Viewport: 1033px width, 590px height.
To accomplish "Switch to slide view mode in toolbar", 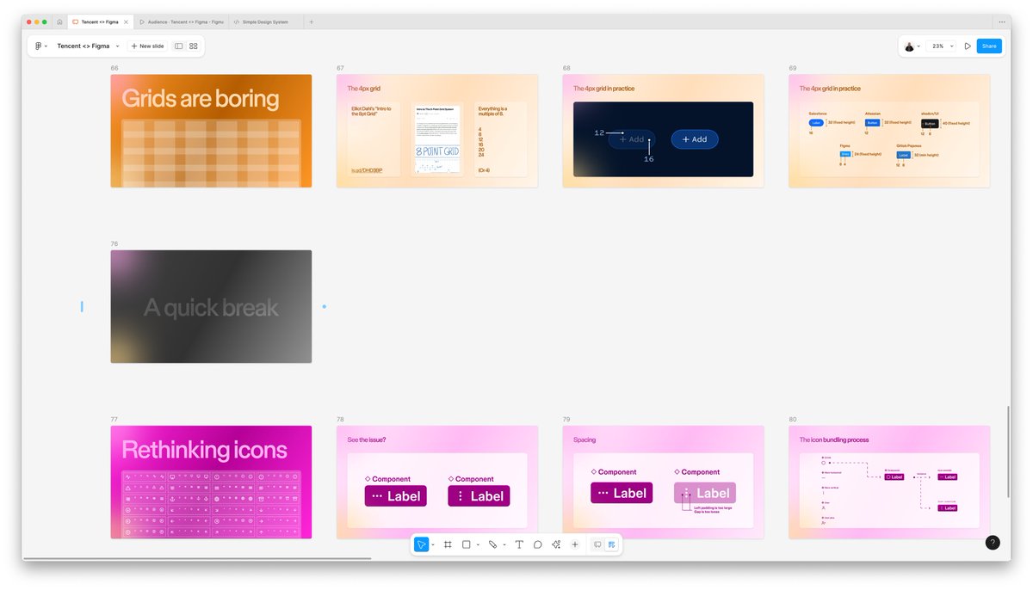I will pos(597,544).
